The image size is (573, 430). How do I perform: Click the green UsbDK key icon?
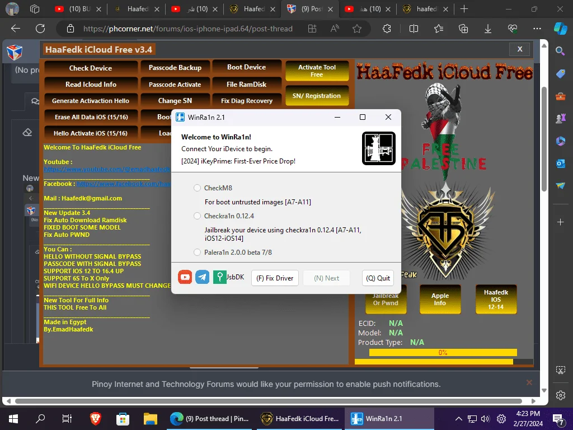(x=219, y=277)
